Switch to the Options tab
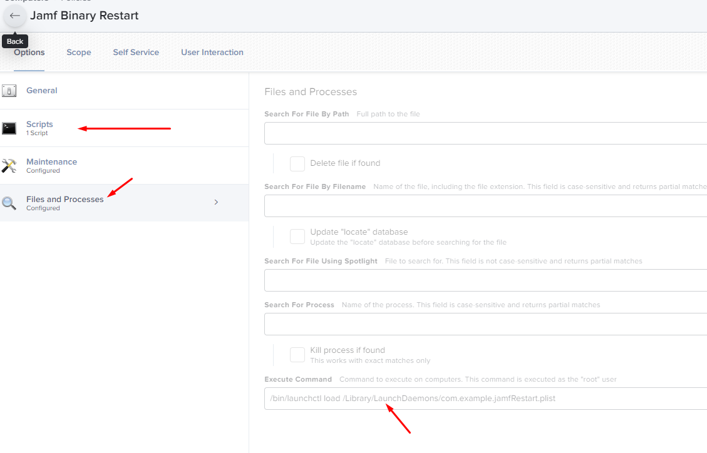 click(29, 52)
